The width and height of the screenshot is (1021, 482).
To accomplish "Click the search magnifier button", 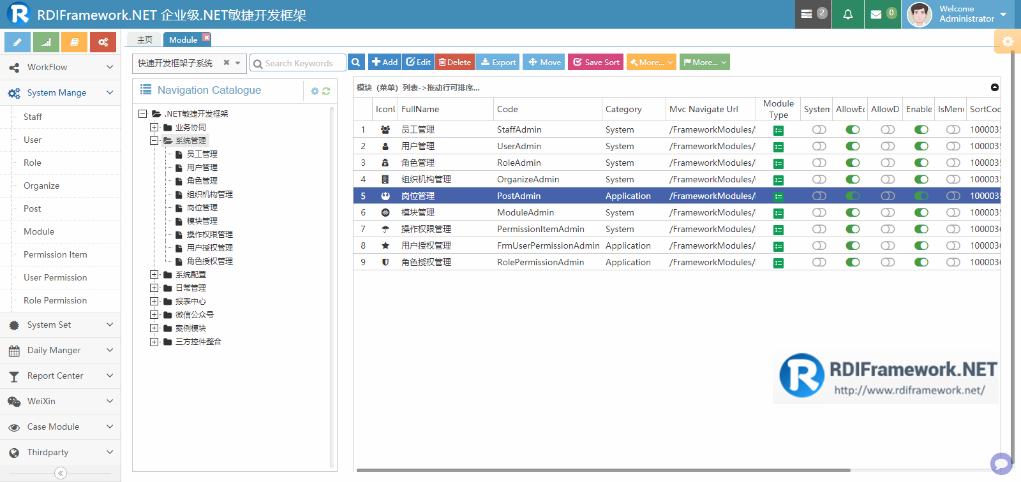I will (356, 62).
